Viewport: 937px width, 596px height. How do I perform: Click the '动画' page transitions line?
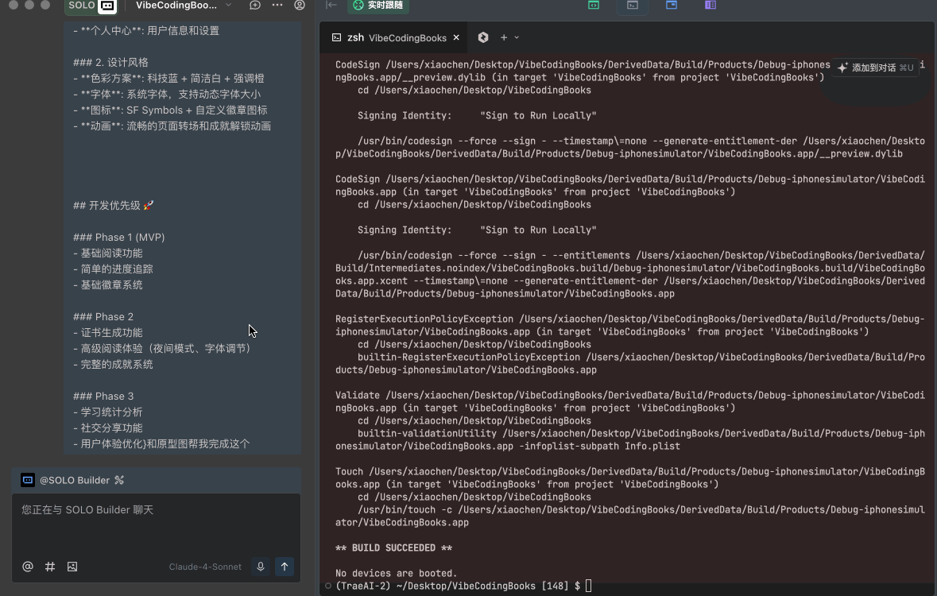172,126
